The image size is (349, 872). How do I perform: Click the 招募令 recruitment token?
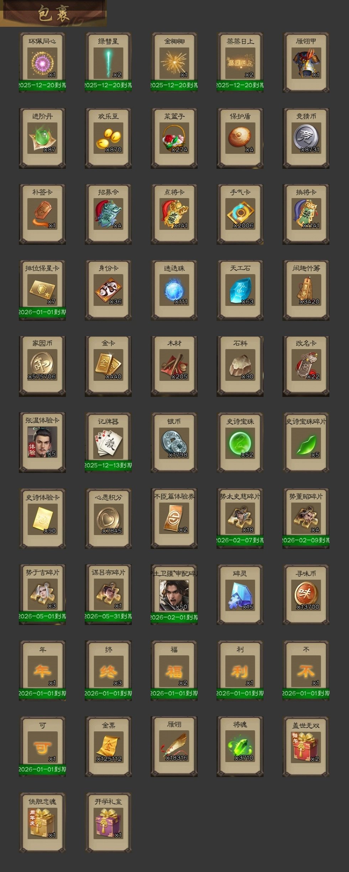(108, 214)
